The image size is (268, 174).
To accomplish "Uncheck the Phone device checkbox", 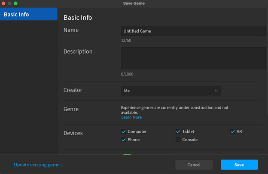I will point(124,140).
